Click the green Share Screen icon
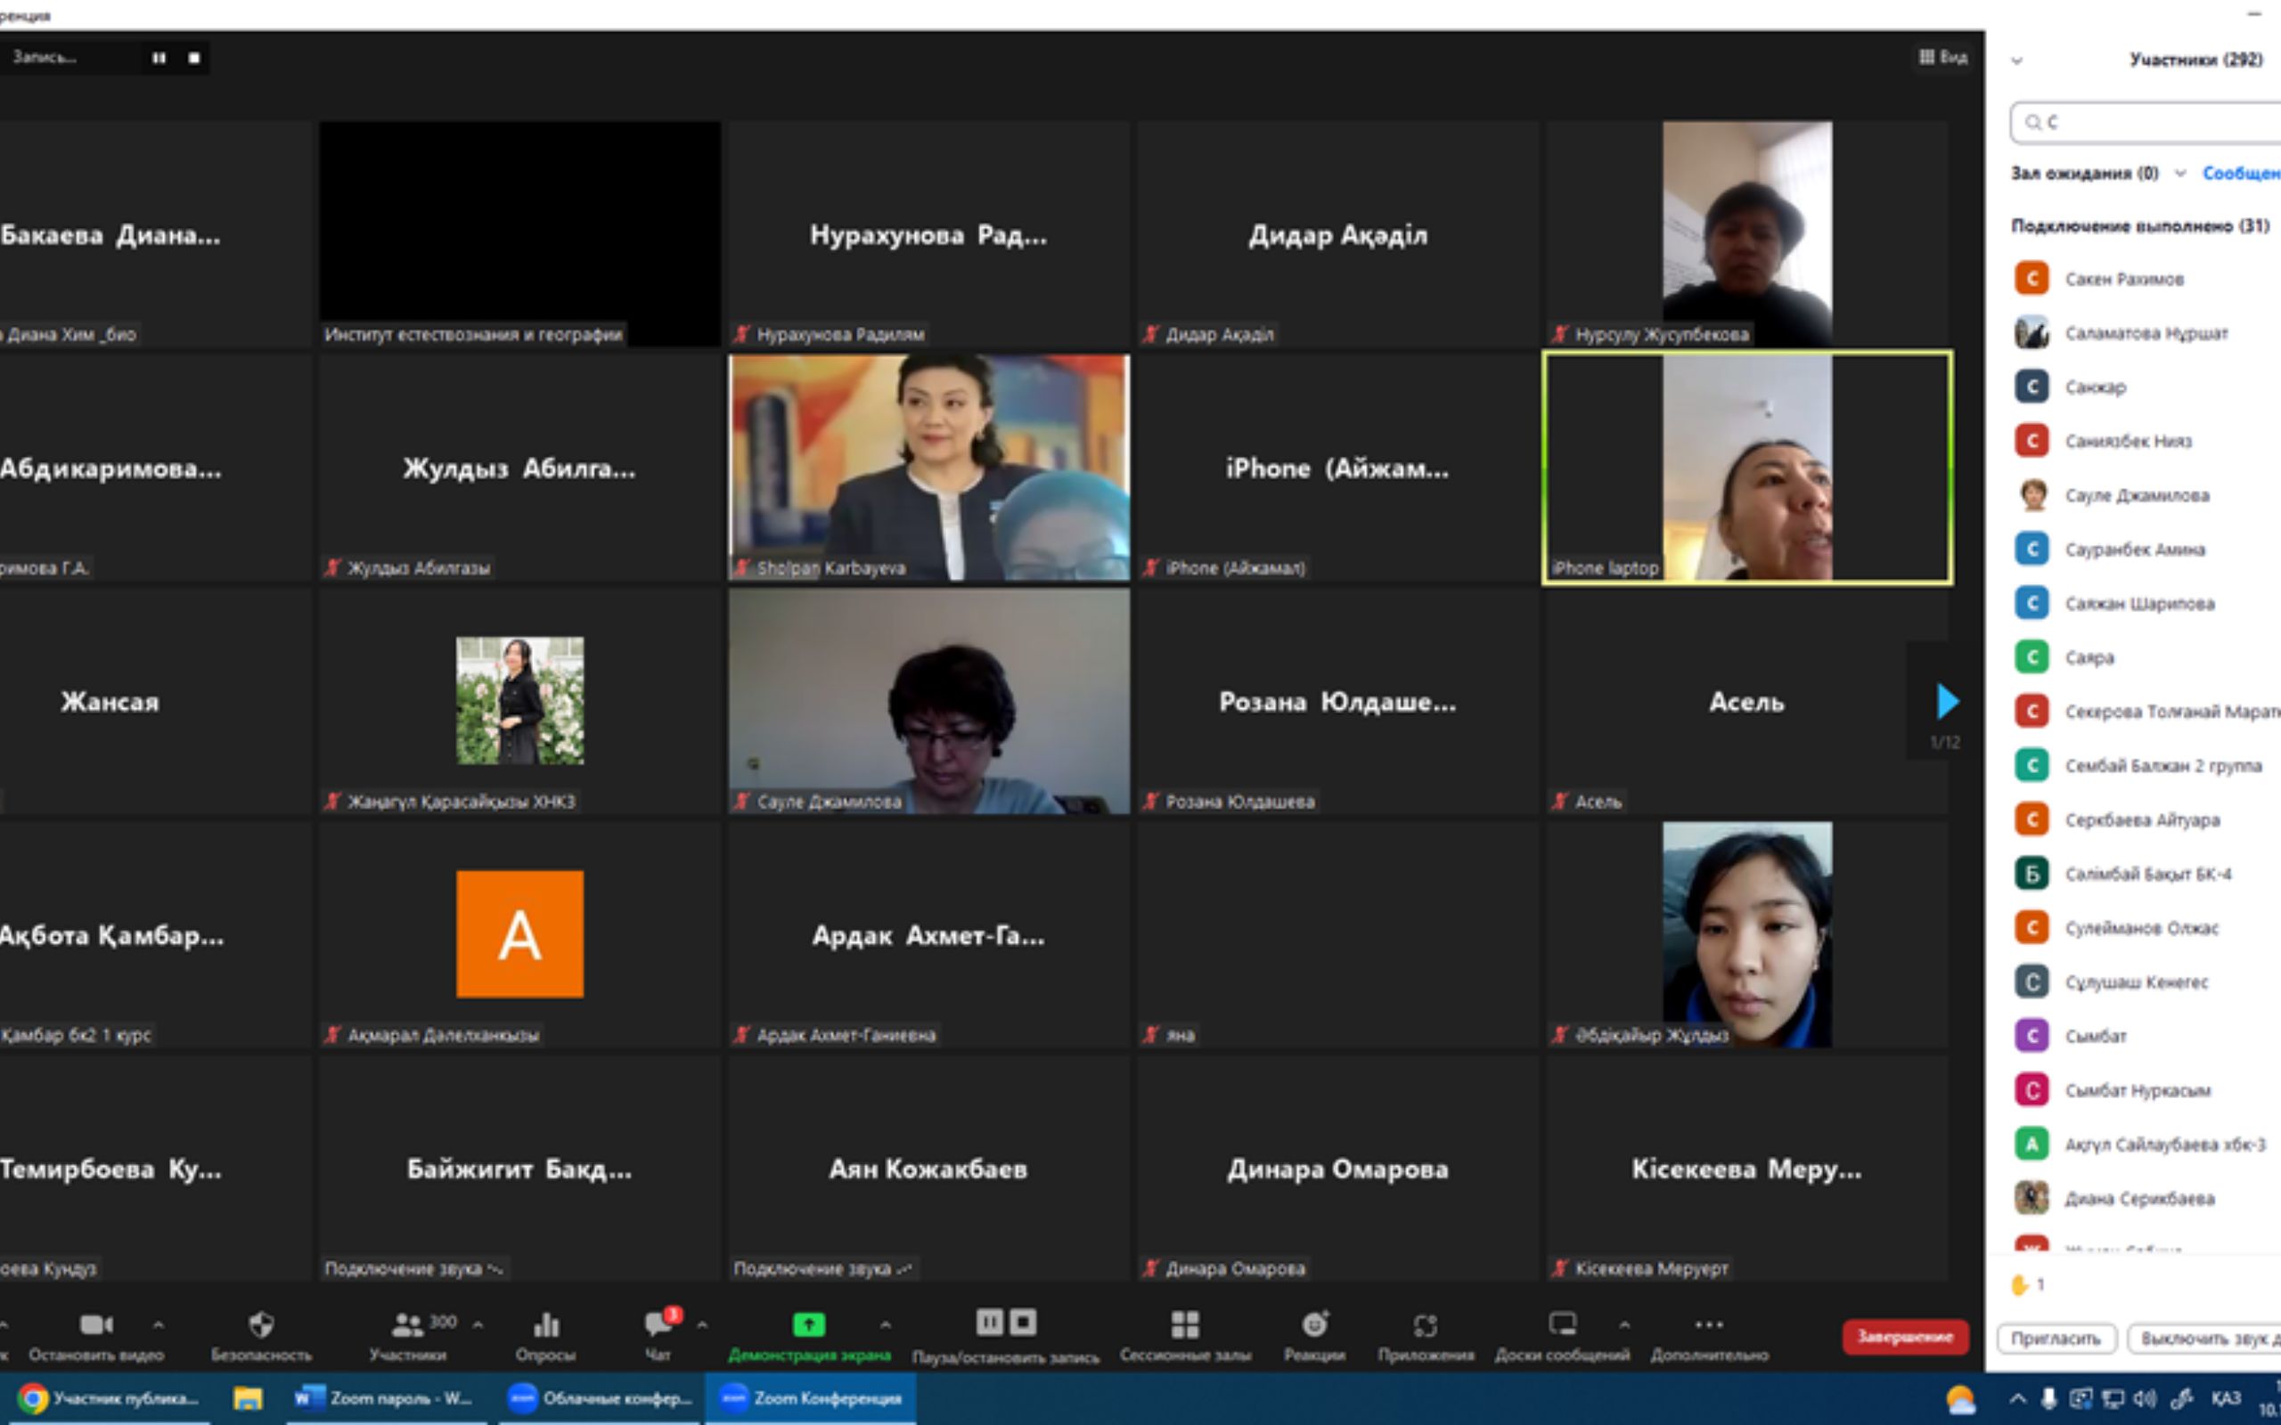This screenshot has height=1425, width=2281. (x=809, y=1325)
